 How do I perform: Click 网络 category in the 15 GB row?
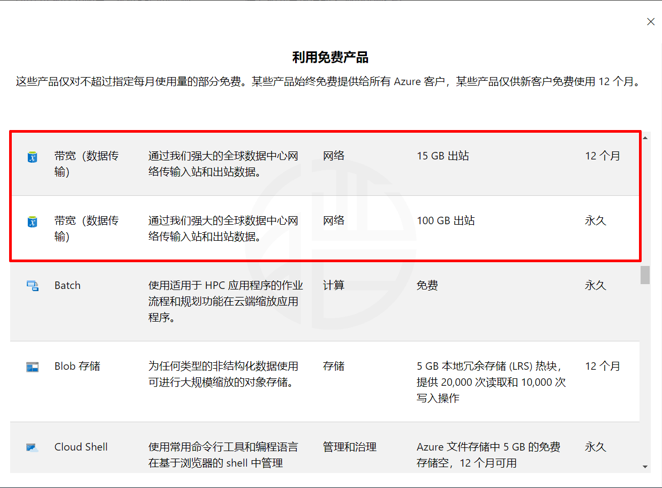(x=334, y=156)
